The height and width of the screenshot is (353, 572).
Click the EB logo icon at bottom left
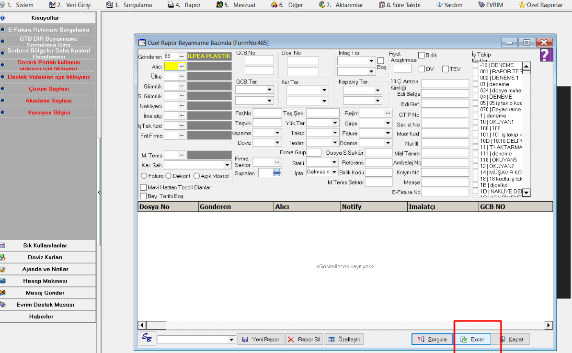147,338
